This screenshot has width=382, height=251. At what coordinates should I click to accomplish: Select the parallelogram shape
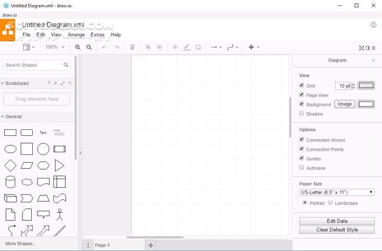(27, 165)
